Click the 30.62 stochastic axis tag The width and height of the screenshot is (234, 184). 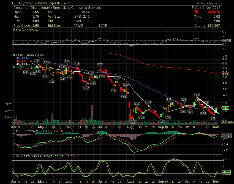(226, 171)
